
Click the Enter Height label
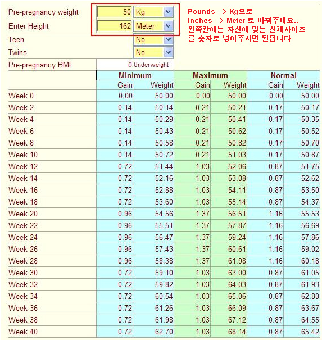pyautogui.click(x=29, y=26)
